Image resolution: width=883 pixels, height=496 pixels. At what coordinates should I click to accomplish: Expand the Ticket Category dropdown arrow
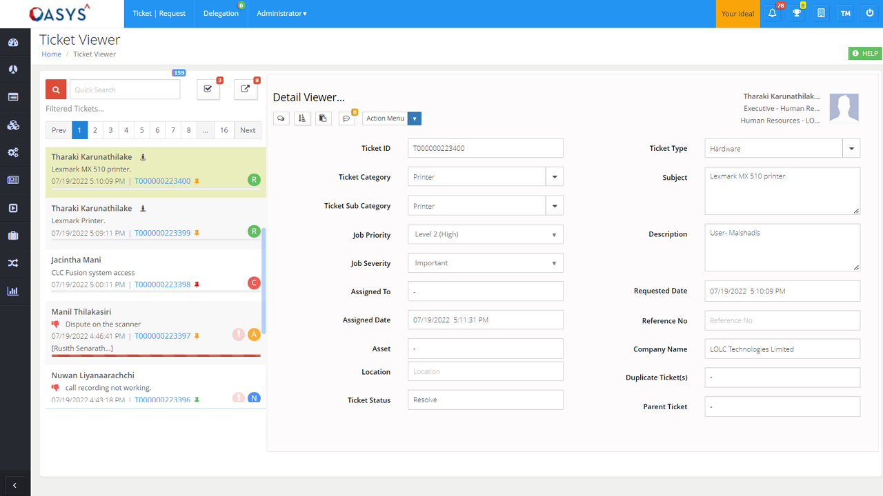tap(555, 177)
